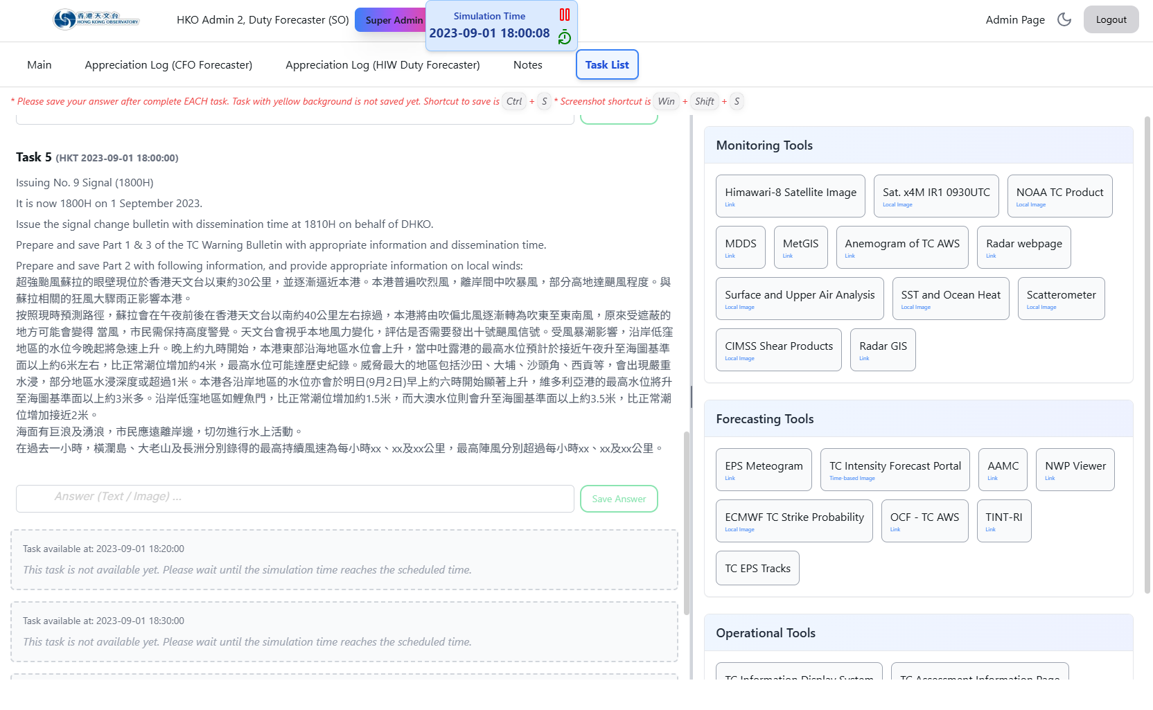Viewport: 1153px width, 710px height.
Task: Click the Task 5 answer input field
Action: (x=294, y=499)
